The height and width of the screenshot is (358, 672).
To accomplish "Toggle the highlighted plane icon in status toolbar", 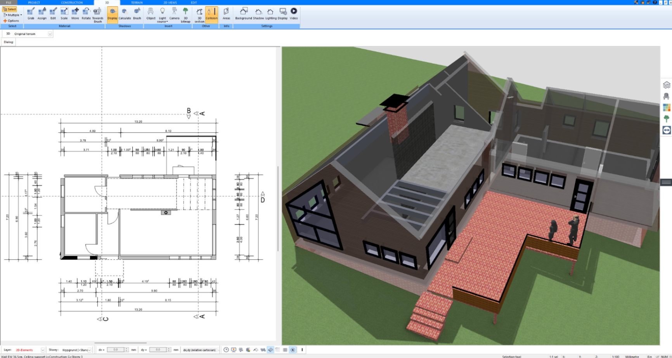I will click(270, 350).
